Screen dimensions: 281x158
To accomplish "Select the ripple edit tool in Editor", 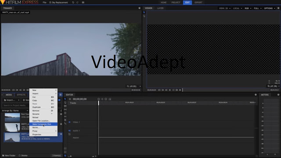I will tap(65, 116).
